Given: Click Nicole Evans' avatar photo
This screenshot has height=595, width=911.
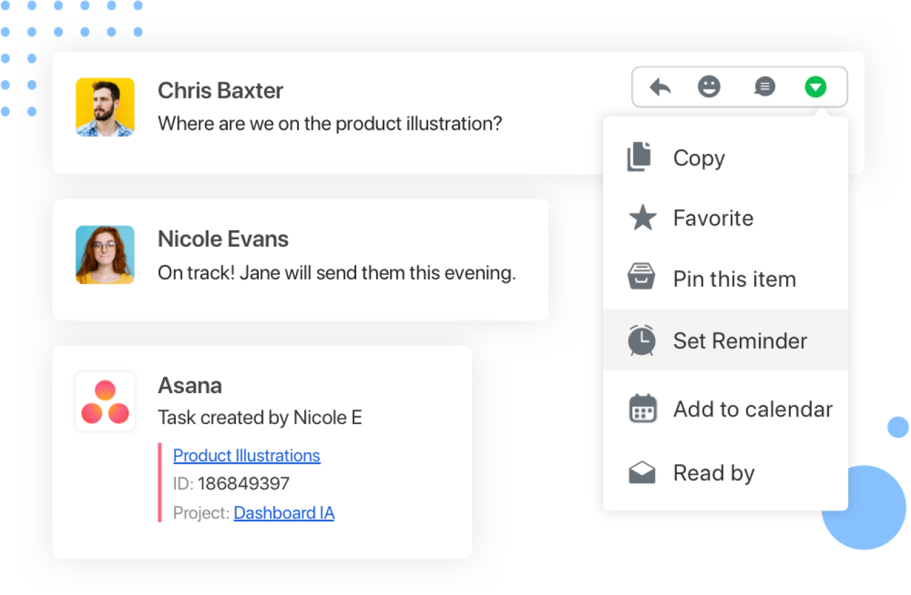Looking at the screenshot, I should (105, 255).
